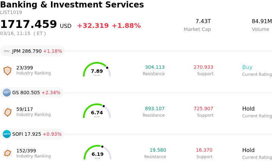272x166 pixels.
Task: Select JPM resistance value 304.113
Action: click(x=155, y=67)
